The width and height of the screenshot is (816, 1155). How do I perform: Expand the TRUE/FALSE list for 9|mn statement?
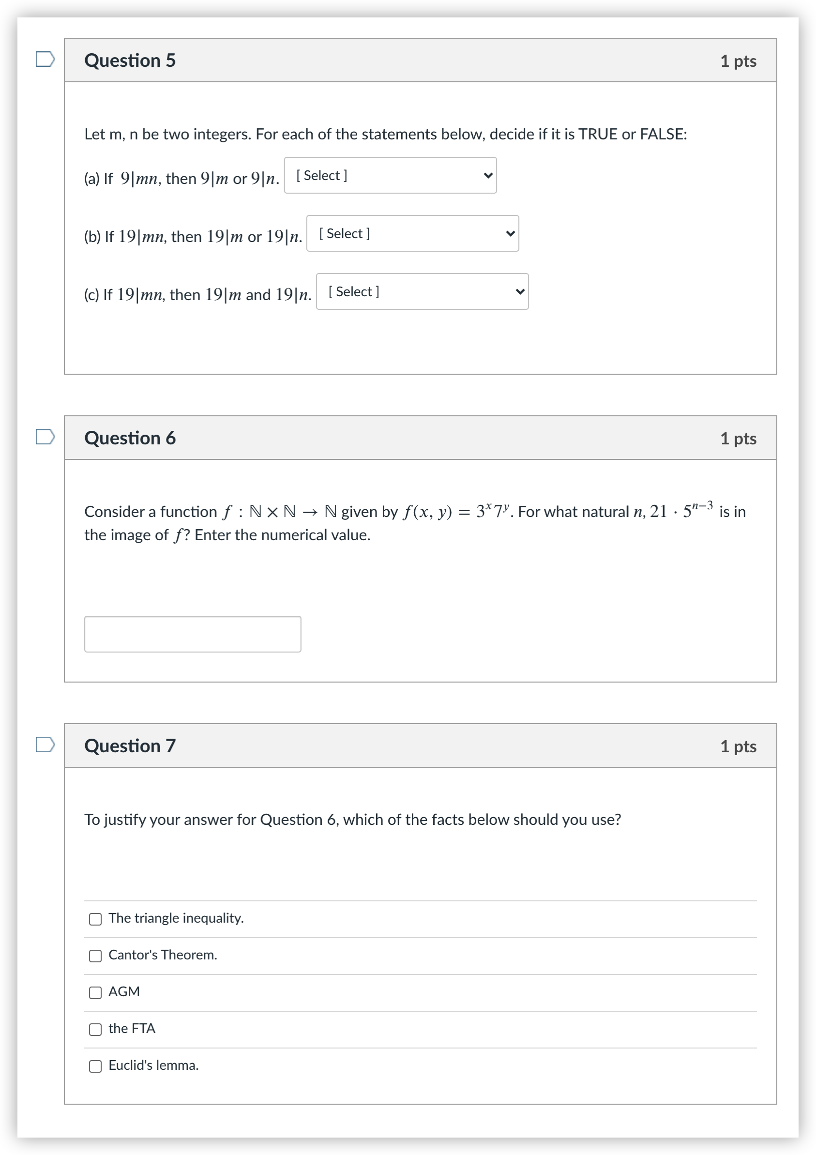coord(391,175)
